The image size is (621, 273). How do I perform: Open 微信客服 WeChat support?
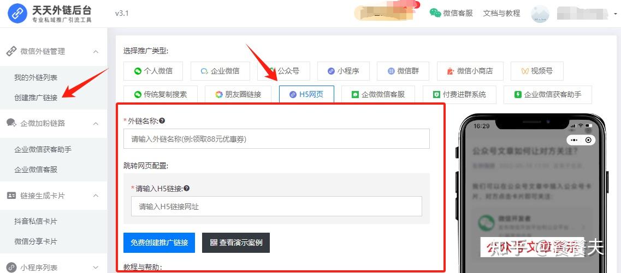coord(452,13)
